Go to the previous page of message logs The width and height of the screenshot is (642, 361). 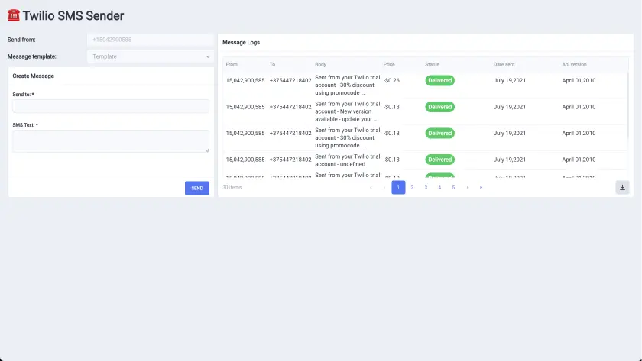384,187
